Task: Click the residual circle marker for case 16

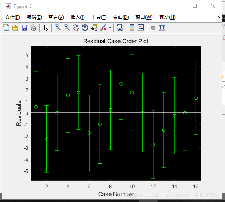Action: (196, 98)
